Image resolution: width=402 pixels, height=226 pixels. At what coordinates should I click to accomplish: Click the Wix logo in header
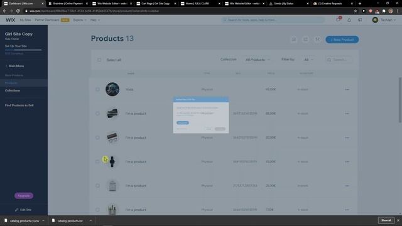point(10,20)
